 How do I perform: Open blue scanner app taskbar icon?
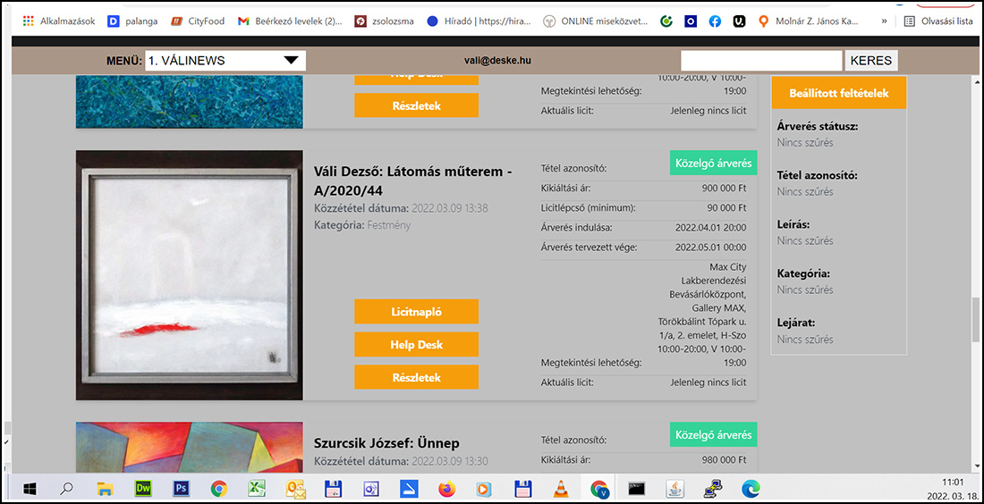409,488
